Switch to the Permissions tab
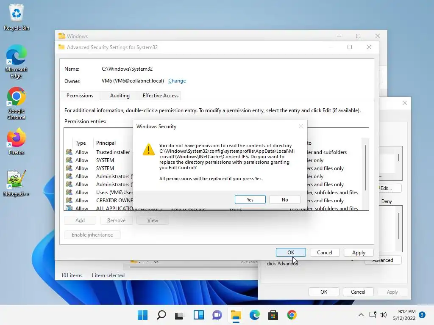The image size is (434, 325). (x=80, y=96)
